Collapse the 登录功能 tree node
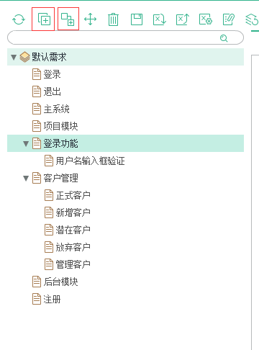 [x=26, y=143]
